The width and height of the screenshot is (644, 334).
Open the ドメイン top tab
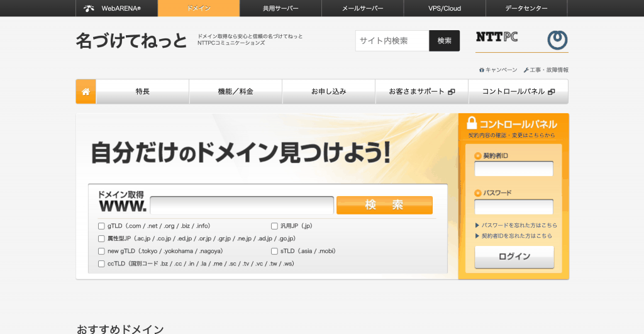coord(199,8)
